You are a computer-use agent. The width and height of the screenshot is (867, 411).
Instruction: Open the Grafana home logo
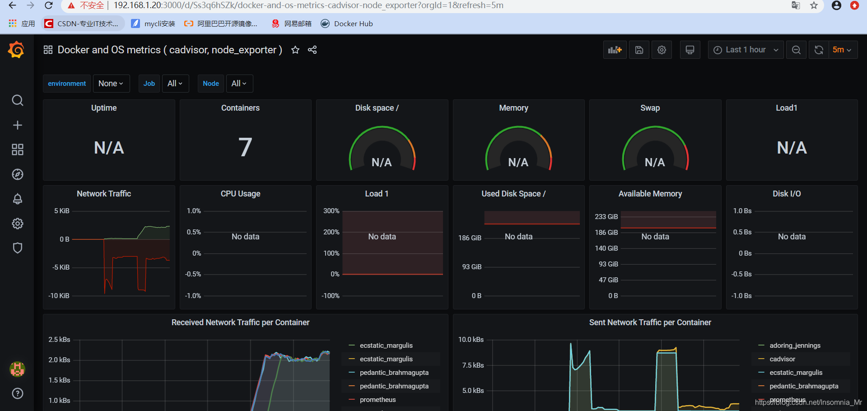point(17,50)
